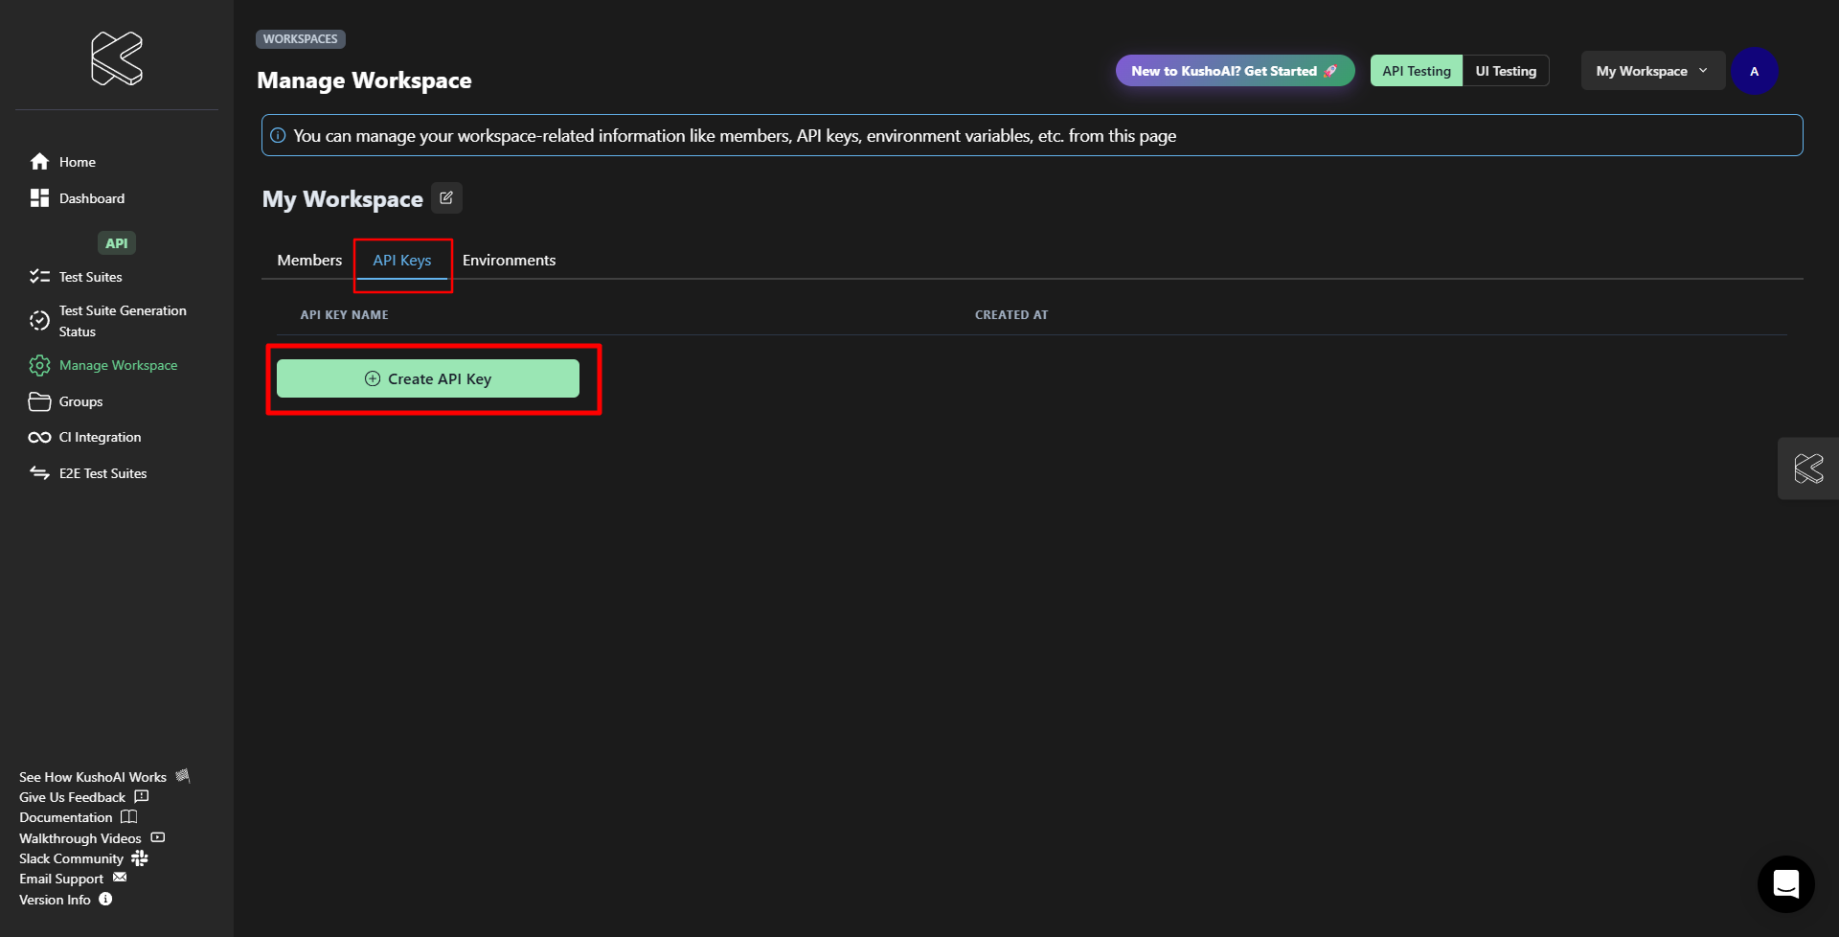
Task: Switch to the Members tab
Action: tap(309, 260)
